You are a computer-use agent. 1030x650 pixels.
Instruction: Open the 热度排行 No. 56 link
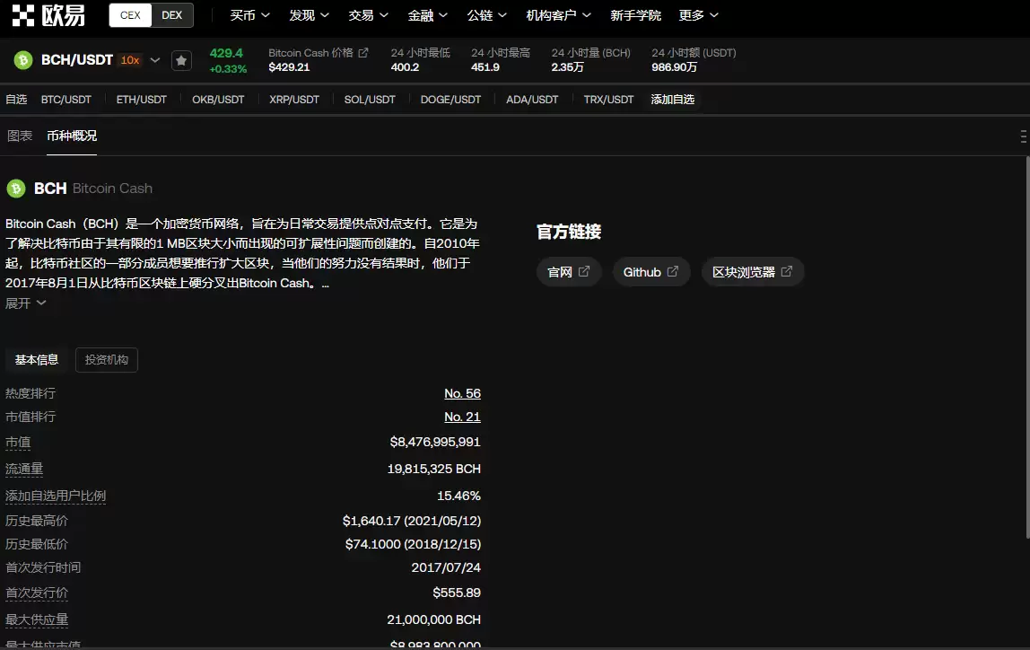[462, 393]
